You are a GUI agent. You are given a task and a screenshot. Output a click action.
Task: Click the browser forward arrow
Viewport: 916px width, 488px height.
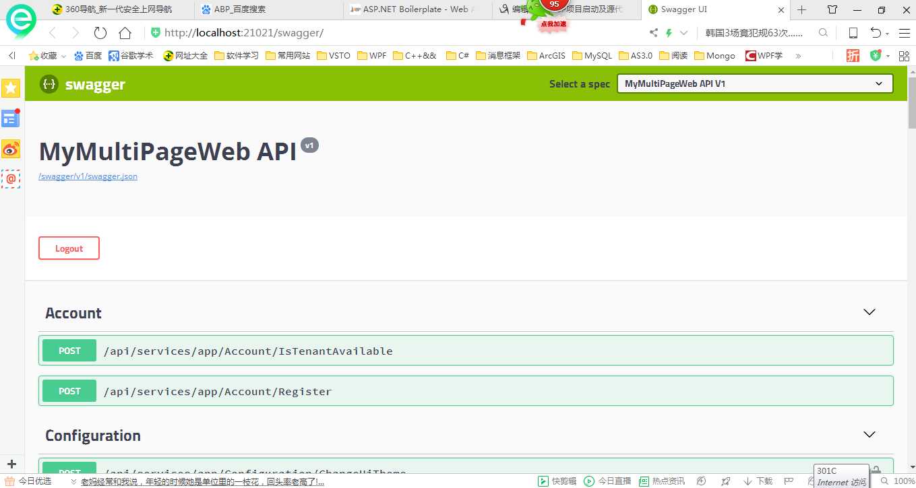click(75, 32)
